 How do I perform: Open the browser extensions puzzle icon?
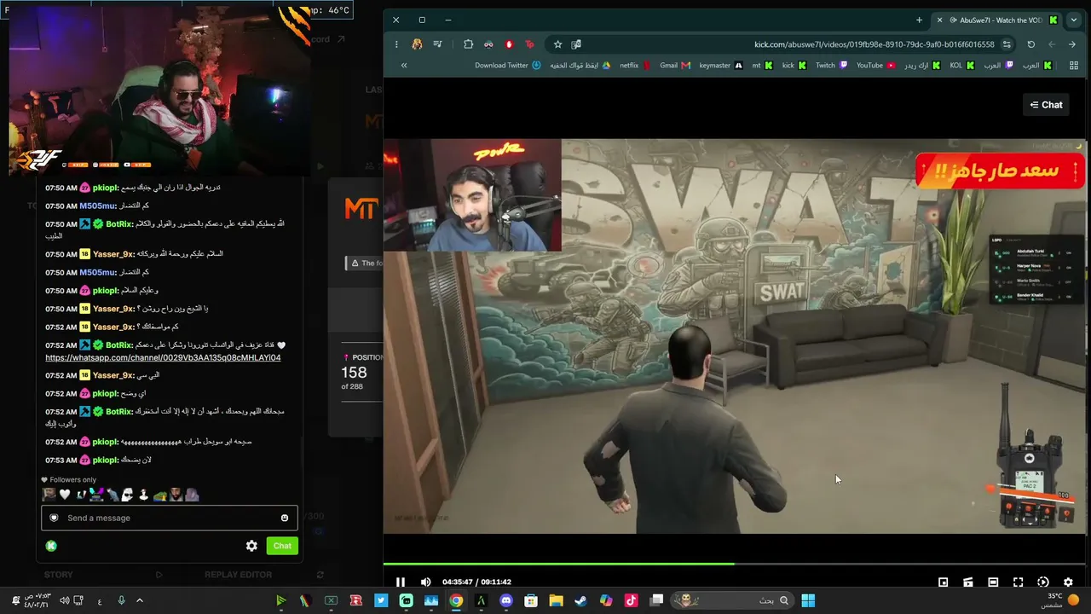click(x=468, y=44)
